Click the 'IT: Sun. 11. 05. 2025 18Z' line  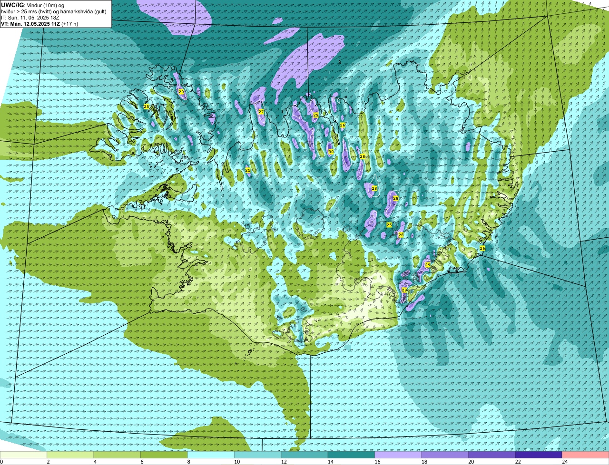[x=29, y=17]
